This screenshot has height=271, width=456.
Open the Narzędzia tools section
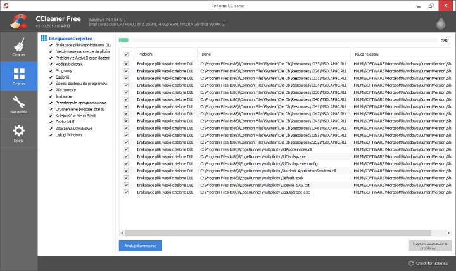click(x=18, y=104)
